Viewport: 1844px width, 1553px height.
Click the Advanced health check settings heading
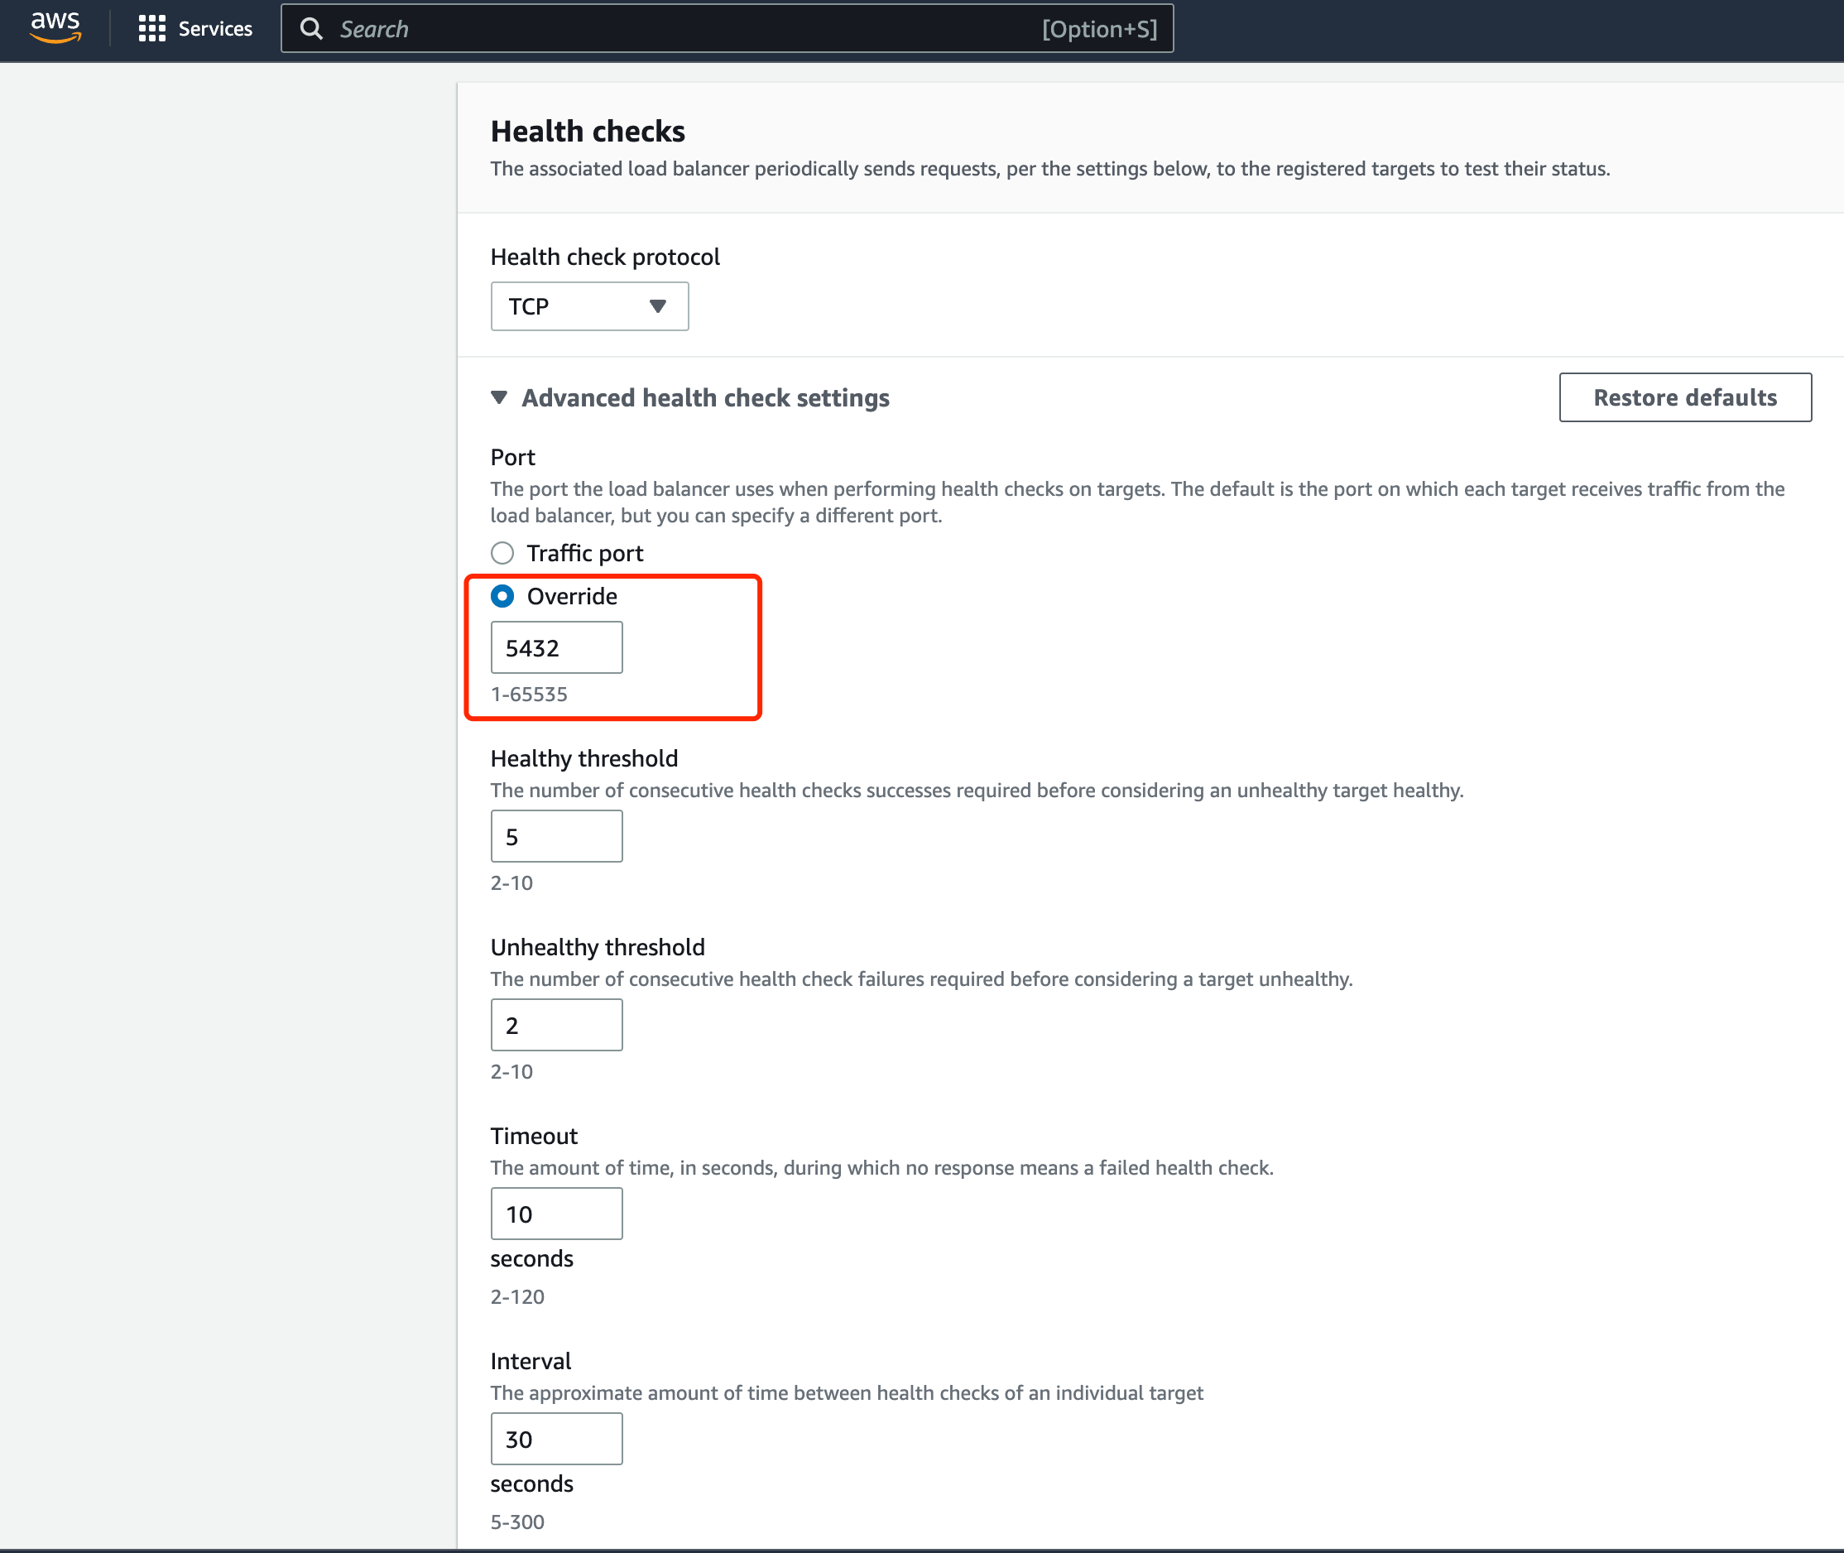[705, 398]
